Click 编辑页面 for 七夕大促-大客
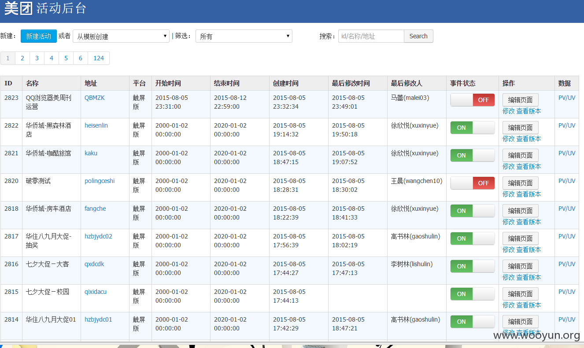The image size is (584, 348). [521, 266]
